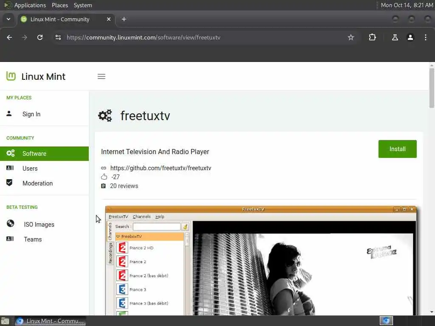
Task: Open the Places menu in top panel
Action: tap(60, 5)
